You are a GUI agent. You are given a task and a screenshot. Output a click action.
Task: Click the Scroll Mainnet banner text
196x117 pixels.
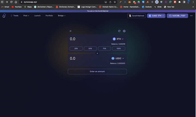pyautogui.click(x=98, y=11)
